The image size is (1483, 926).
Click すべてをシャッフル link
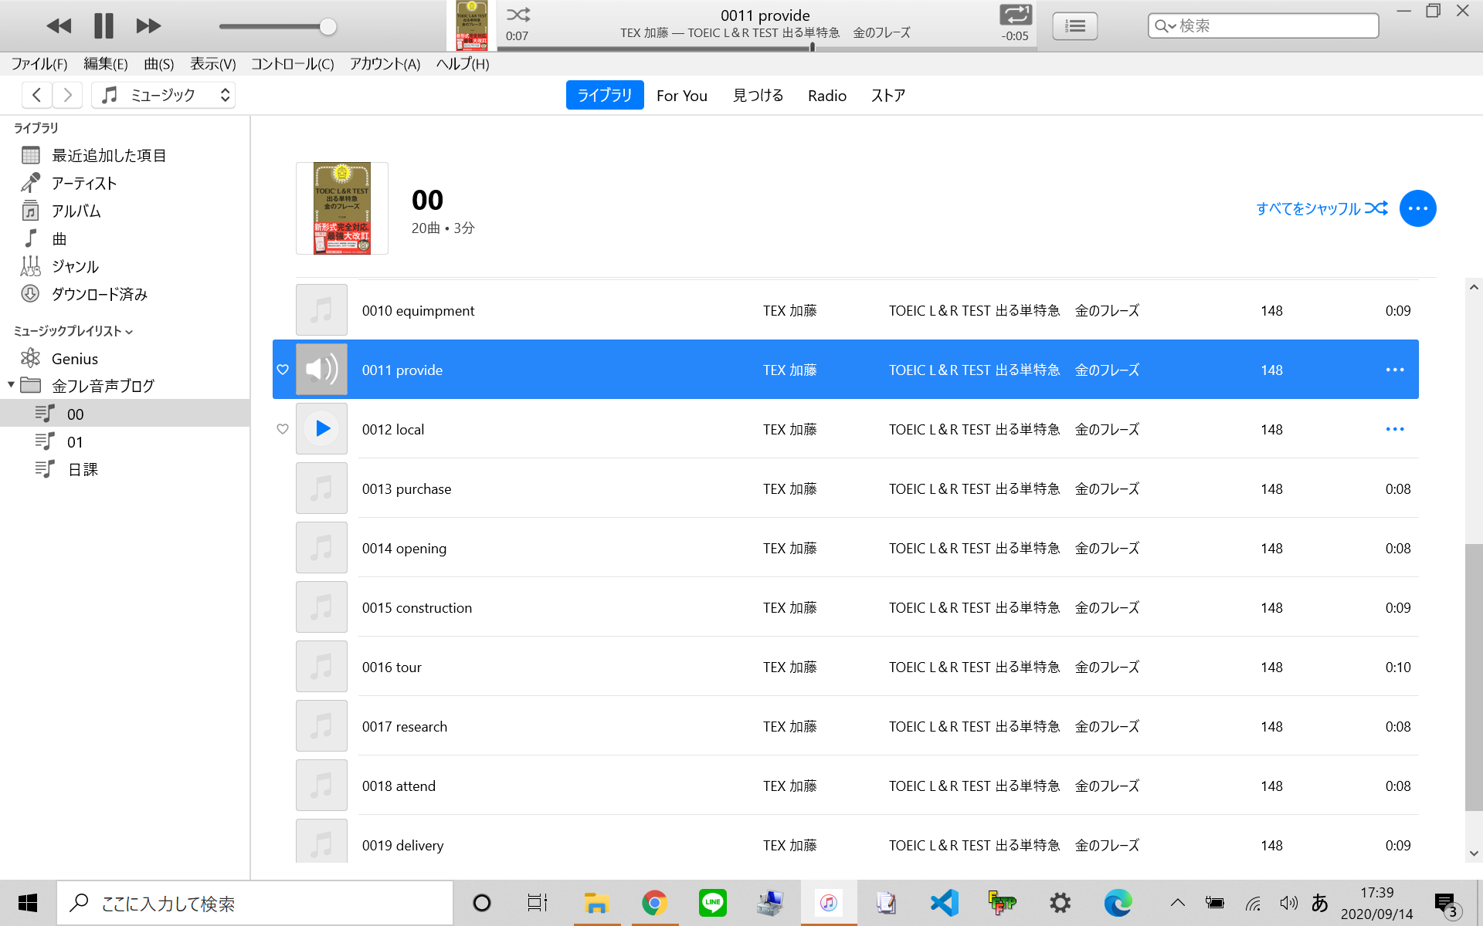pyautogui.click(x=1322, y=208)
